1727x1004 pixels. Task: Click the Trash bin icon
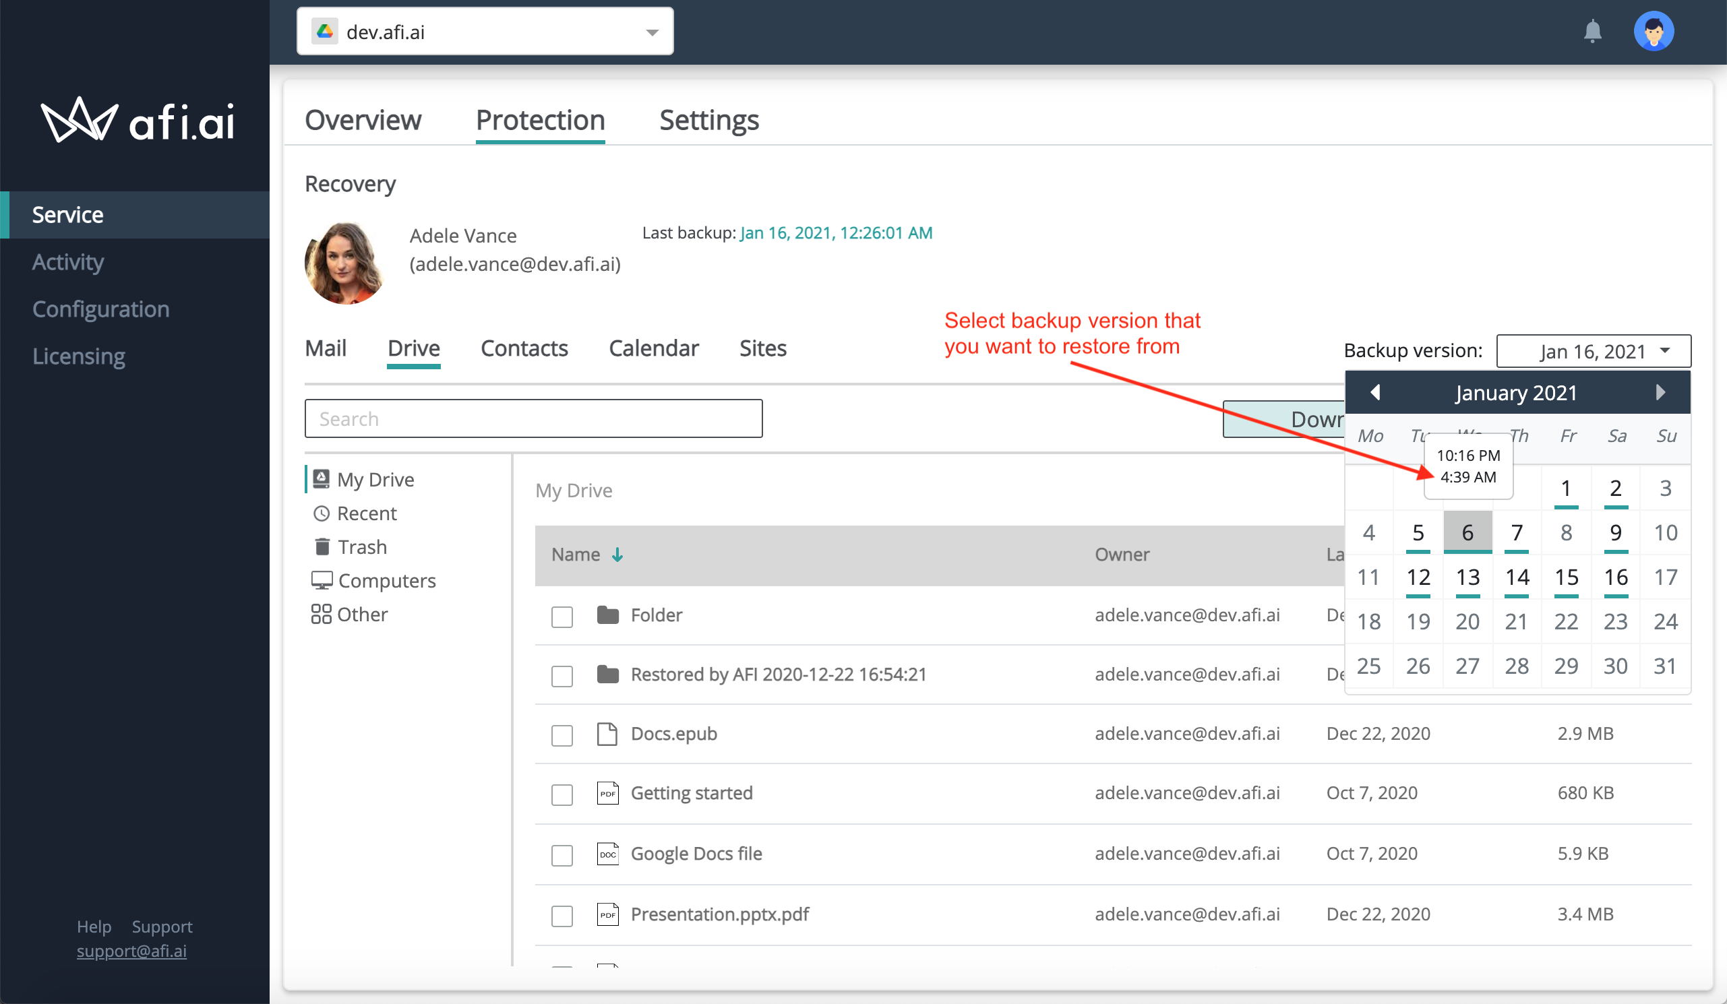[322, 546]
